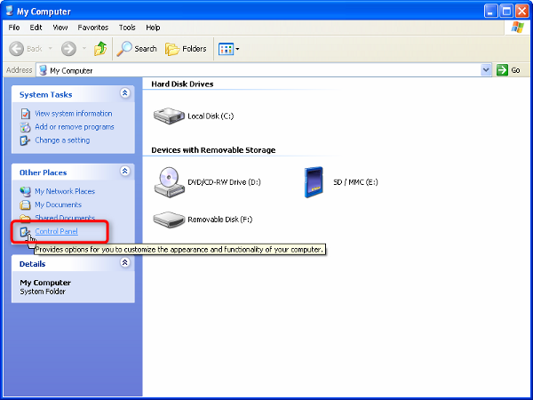The image size is (533, 400).
Task: Open the Favorites menu
Action: (x=92, y=28)
